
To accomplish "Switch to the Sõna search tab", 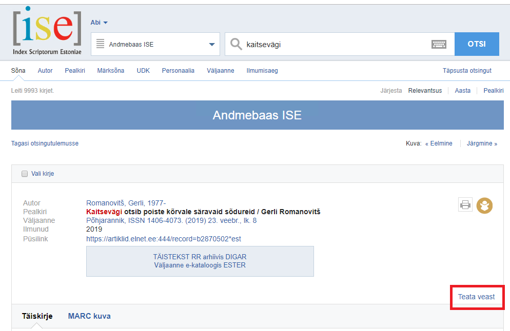I will click(18, 71).
